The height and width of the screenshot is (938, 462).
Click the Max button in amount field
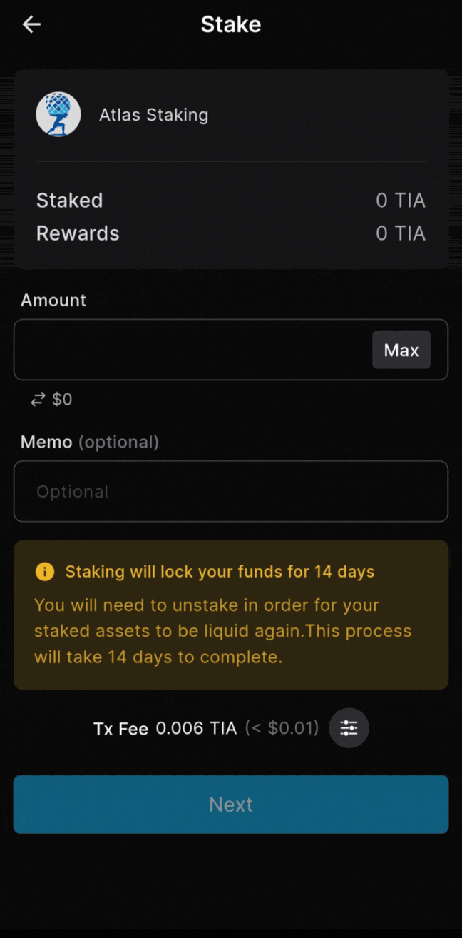click(x=401, y=350)
